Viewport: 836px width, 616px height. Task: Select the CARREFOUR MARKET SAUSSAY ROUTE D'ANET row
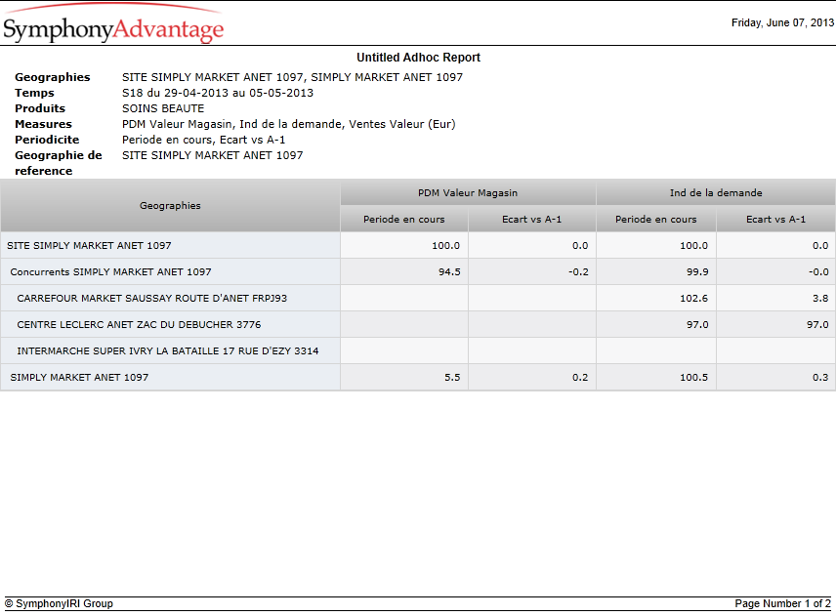pos(418,298)
